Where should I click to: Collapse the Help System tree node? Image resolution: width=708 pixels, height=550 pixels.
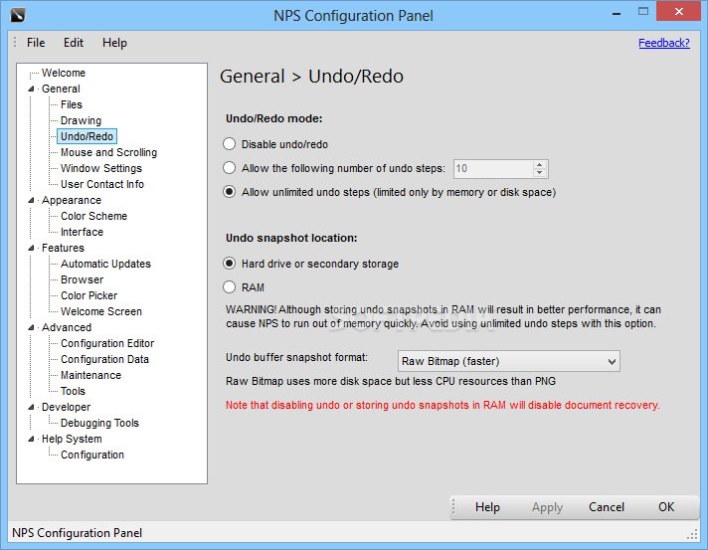click(31, 439)
